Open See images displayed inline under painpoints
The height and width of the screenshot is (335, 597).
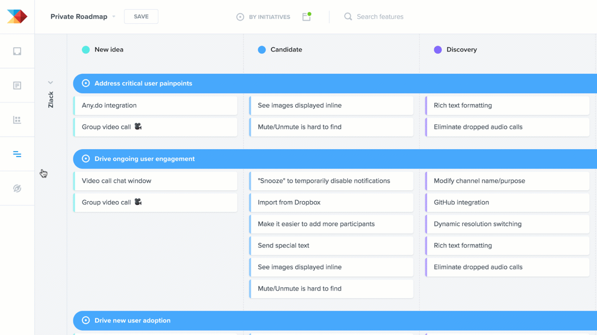[331, 105]
